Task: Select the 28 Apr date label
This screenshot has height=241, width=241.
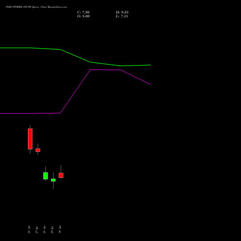Action: tap(44, 229)
